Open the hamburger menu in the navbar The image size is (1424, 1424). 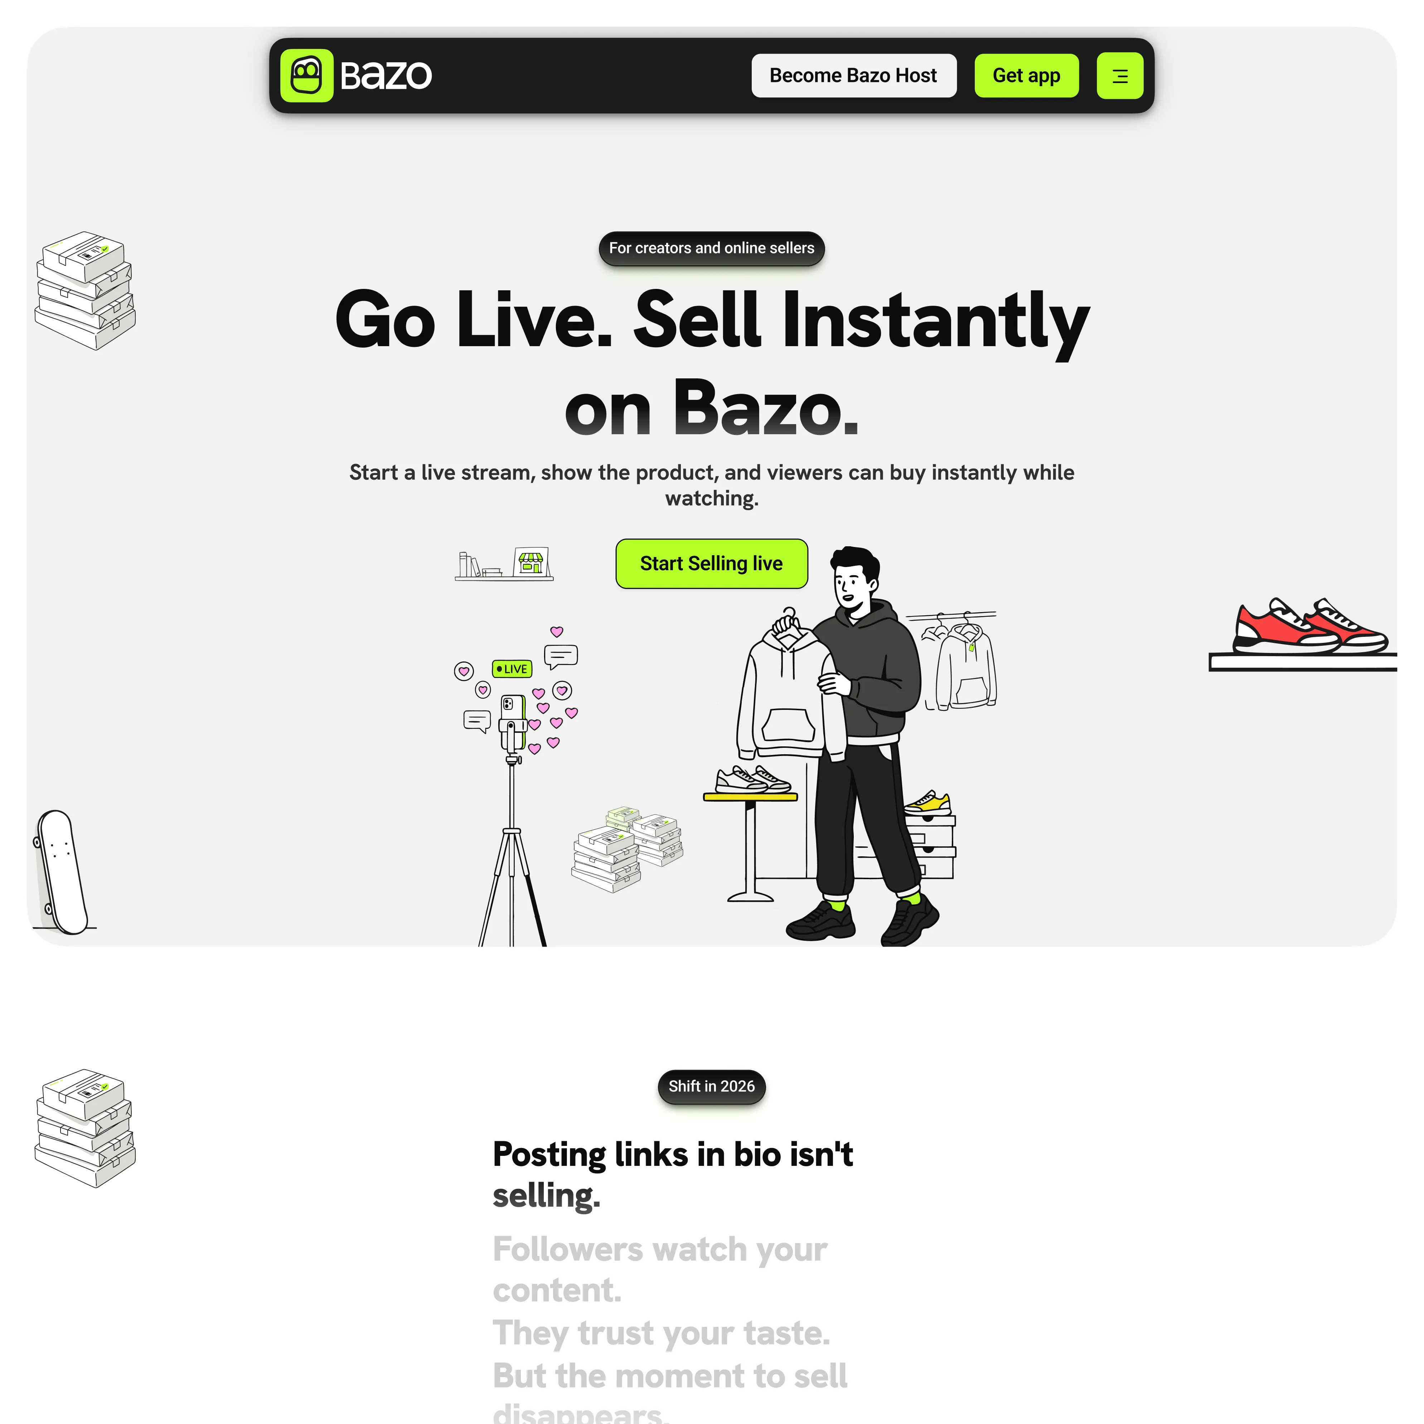pos(1120,75)
